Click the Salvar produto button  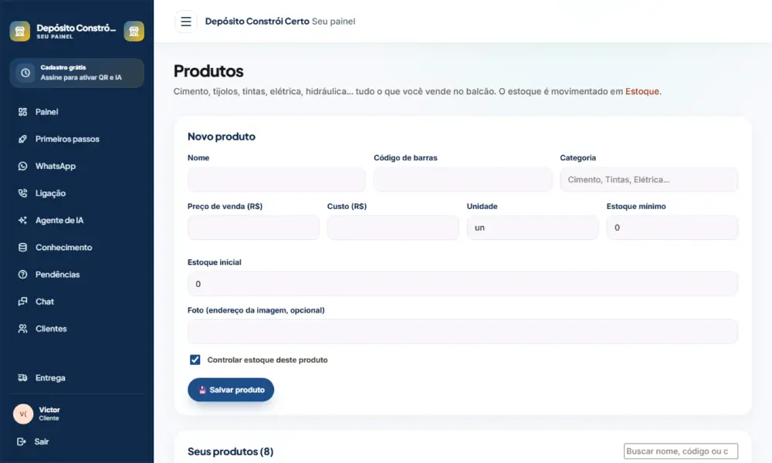point(231,390)
